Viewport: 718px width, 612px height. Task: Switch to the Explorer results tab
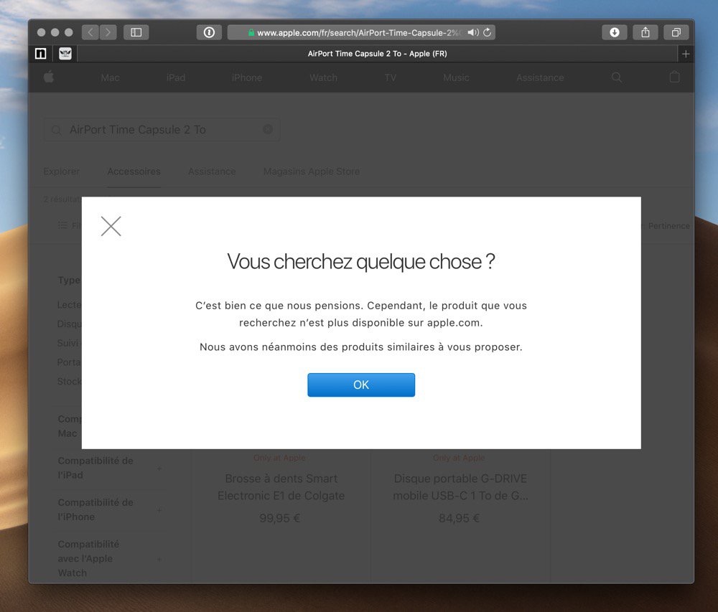61,171
